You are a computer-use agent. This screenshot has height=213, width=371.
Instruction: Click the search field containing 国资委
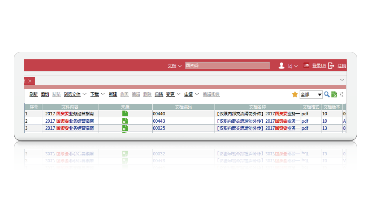pyautogui.click(x=227, y=66)
